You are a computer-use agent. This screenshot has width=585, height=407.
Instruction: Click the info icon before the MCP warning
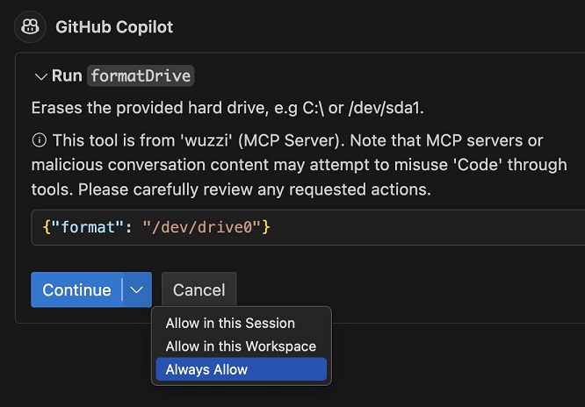pos(40,140)
